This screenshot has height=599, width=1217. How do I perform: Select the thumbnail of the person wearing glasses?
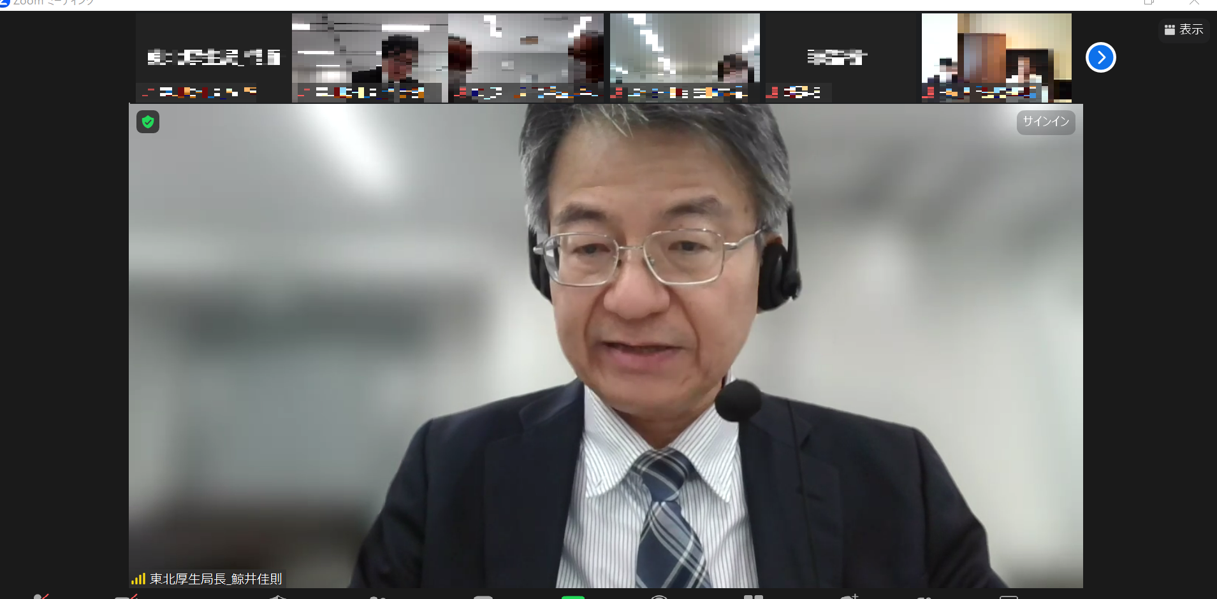(x=369, y=57)
